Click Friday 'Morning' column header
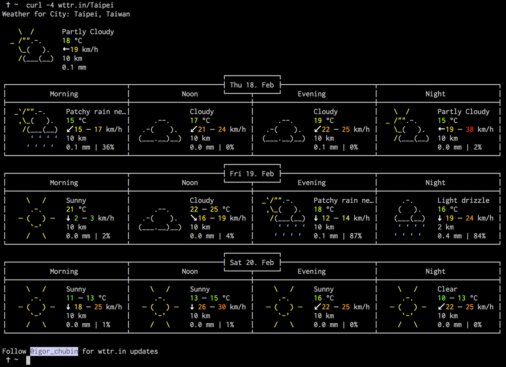Image resolution: width=506 pixels, height=367 pixels. [x=64, y=183]
